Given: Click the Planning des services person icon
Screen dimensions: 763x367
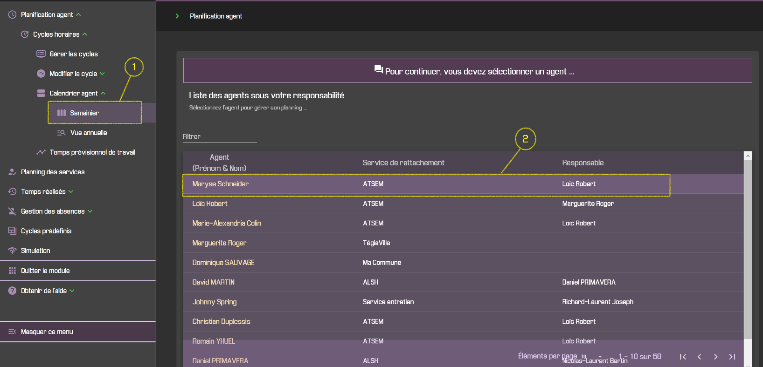Looking at the screenshot, I should click(x=13, y=172).
